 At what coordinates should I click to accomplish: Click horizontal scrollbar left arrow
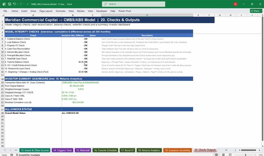coord(240,150)
